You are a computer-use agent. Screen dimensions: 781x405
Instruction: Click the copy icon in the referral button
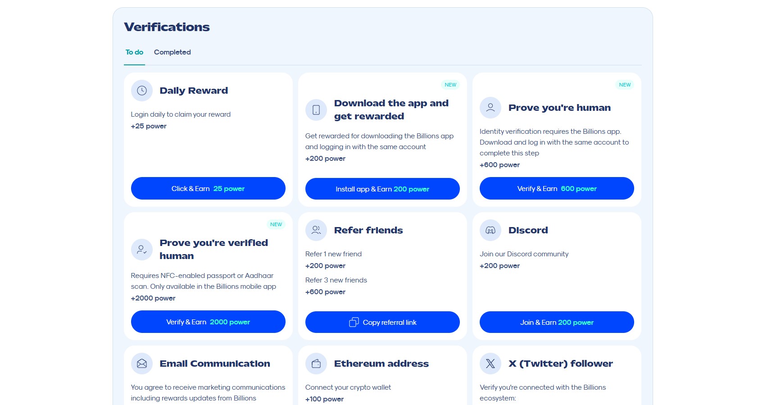[x=354, y=322]
